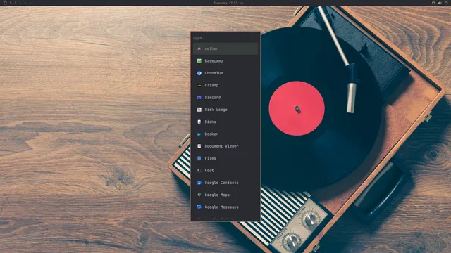Open the Google Contacts label
This screenshot has width=451, height=253.
click(x=221, y=183)
